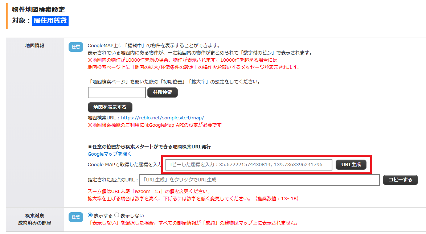Click the 地図検索URL発行 section heading

149,147
